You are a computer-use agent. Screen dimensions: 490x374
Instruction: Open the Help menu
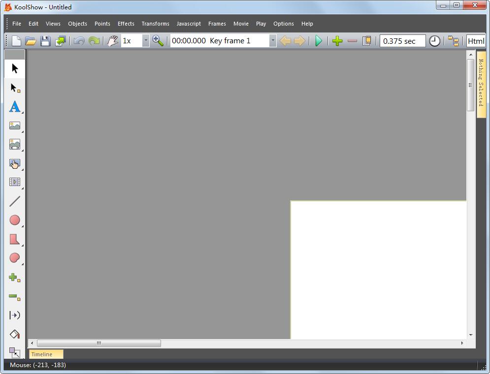307,24
